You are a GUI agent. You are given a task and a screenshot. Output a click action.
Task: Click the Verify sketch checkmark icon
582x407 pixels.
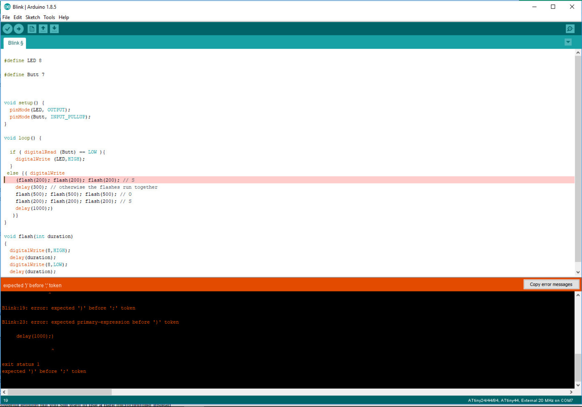coord(8,29)
